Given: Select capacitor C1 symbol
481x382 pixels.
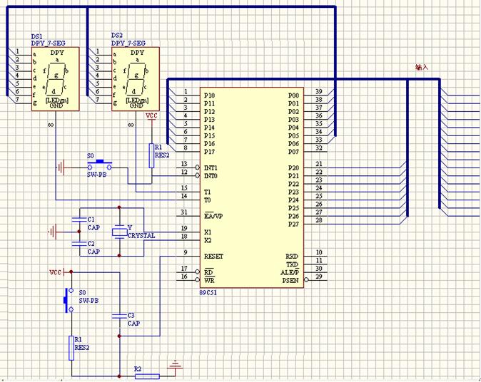Looking at the screenshot, I should coord(79,220).
